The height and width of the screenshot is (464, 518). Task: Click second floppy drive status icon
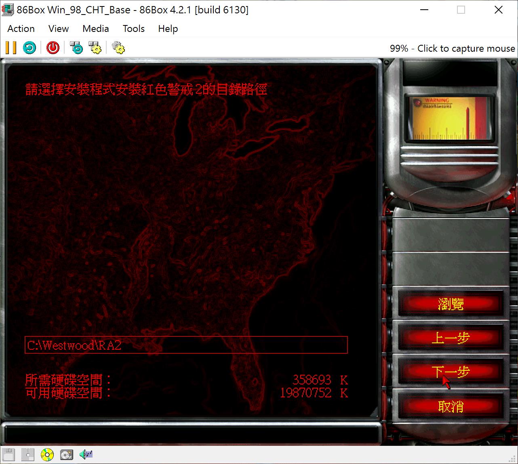tap(27, 455)
